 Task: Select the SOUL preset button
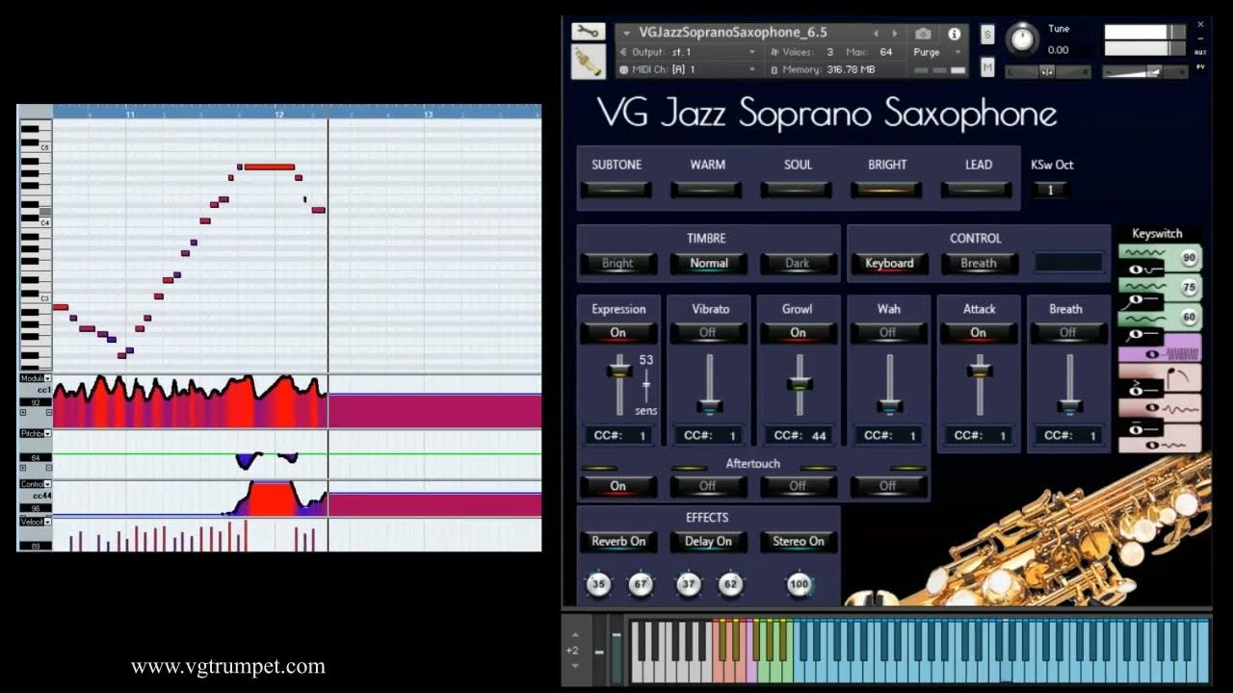click(x=798, y=190)
